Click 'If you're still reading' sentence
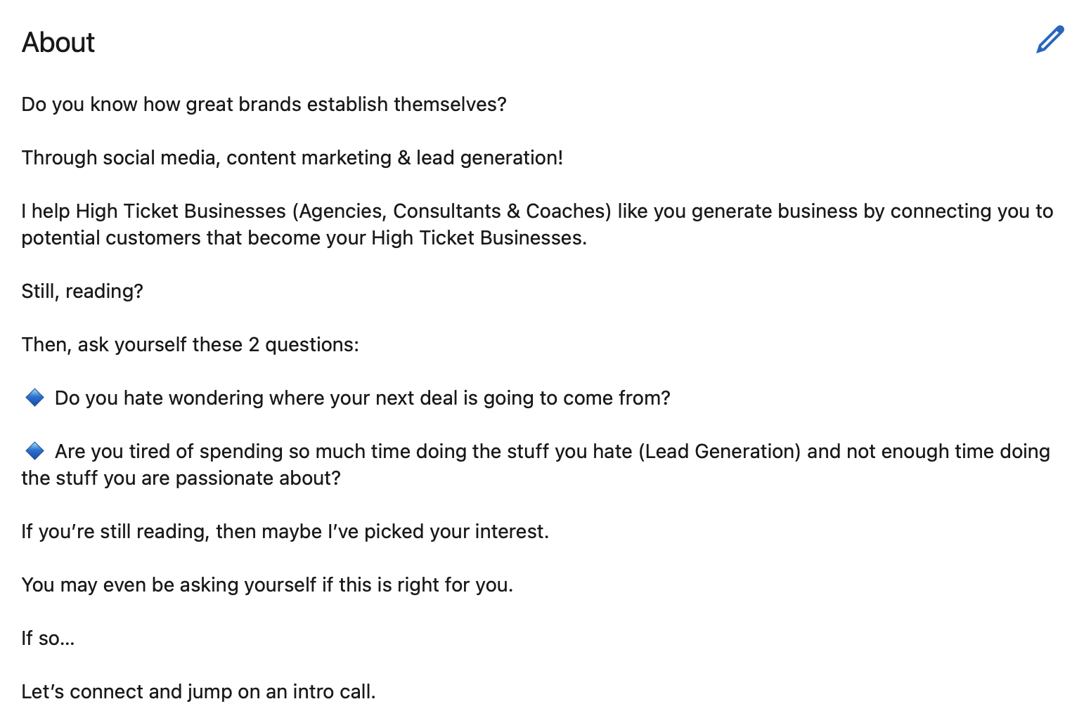This screenshot has height=718, width=1091. pos(285,531)
